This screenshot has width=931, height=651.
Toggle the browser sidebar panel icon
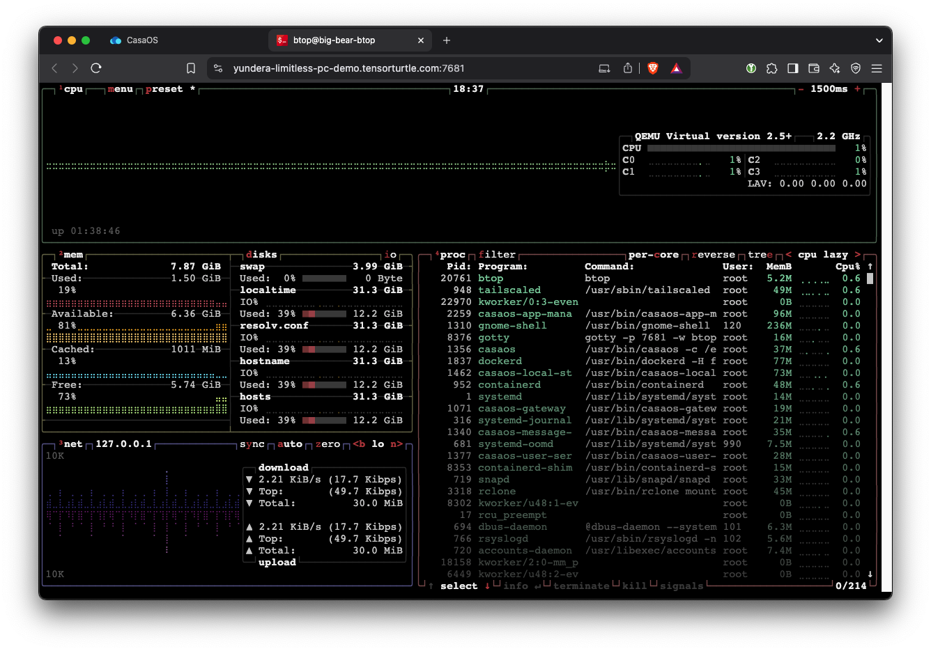[x=792, y=68]
